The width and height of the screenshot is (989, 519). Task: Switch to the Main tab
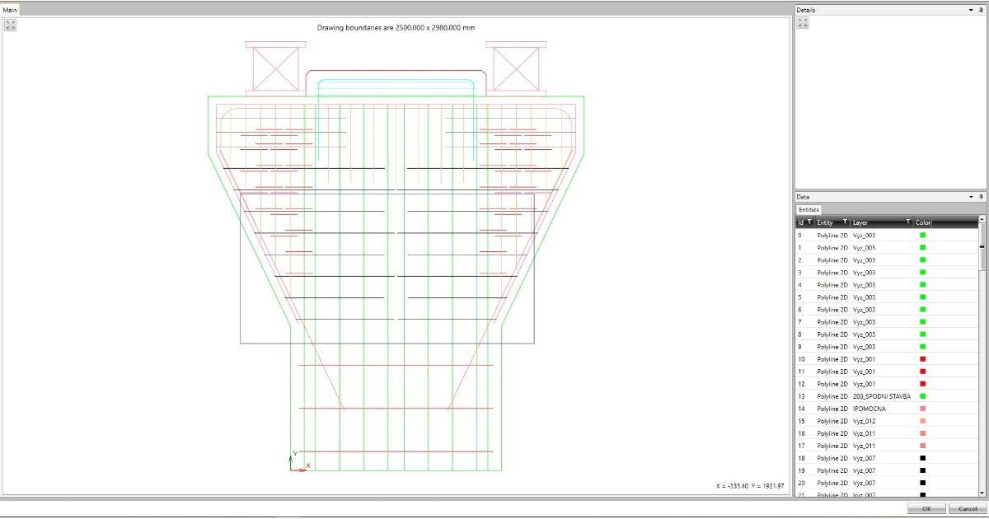pos(10,9)
